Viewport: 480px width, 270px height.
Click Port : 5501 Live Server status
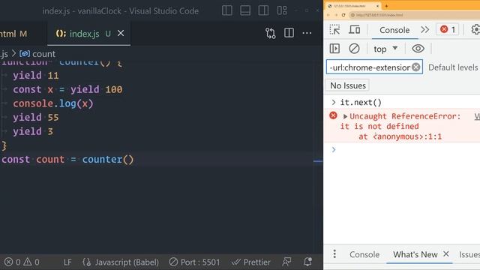click(194, 262)
